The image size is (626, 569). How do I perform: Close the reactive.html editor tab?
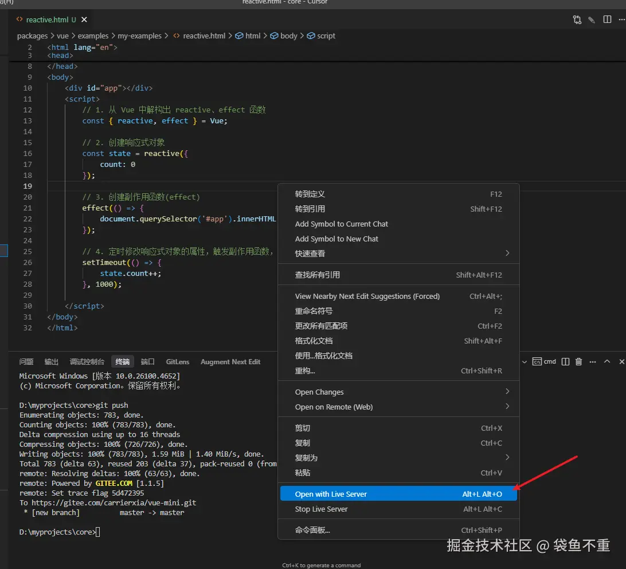[x=84, y=20]
